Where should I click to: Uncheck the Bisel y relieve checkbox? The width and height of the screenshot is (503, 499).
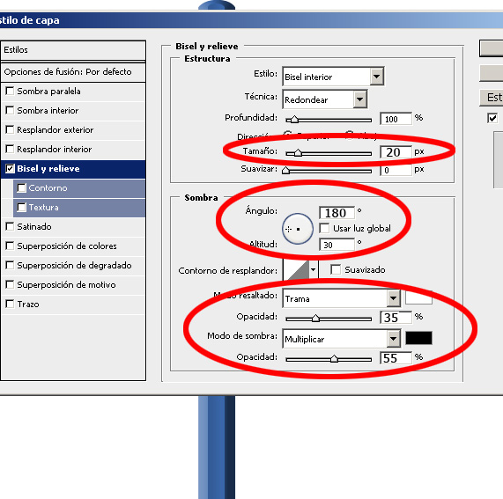tap(10, 169)
